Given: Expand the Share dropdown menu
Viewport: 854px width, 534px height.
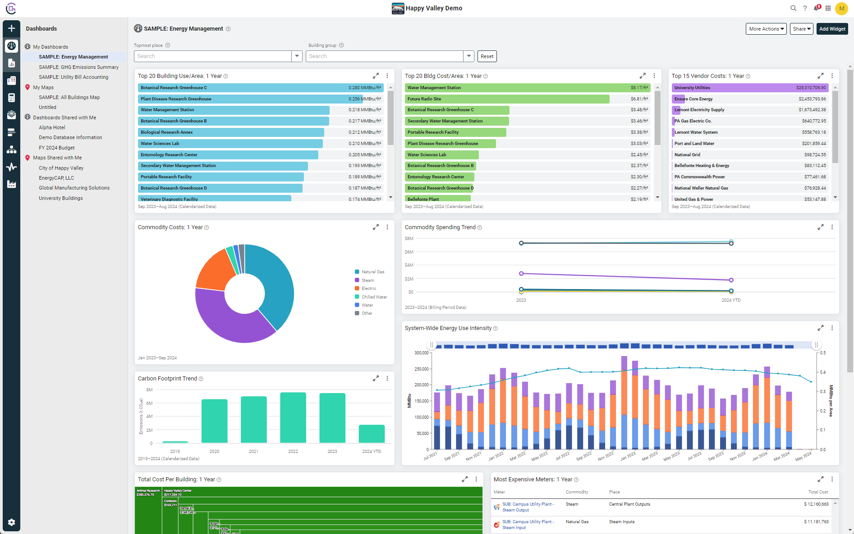Looking at the screenshot, I should tap(801, 28).
